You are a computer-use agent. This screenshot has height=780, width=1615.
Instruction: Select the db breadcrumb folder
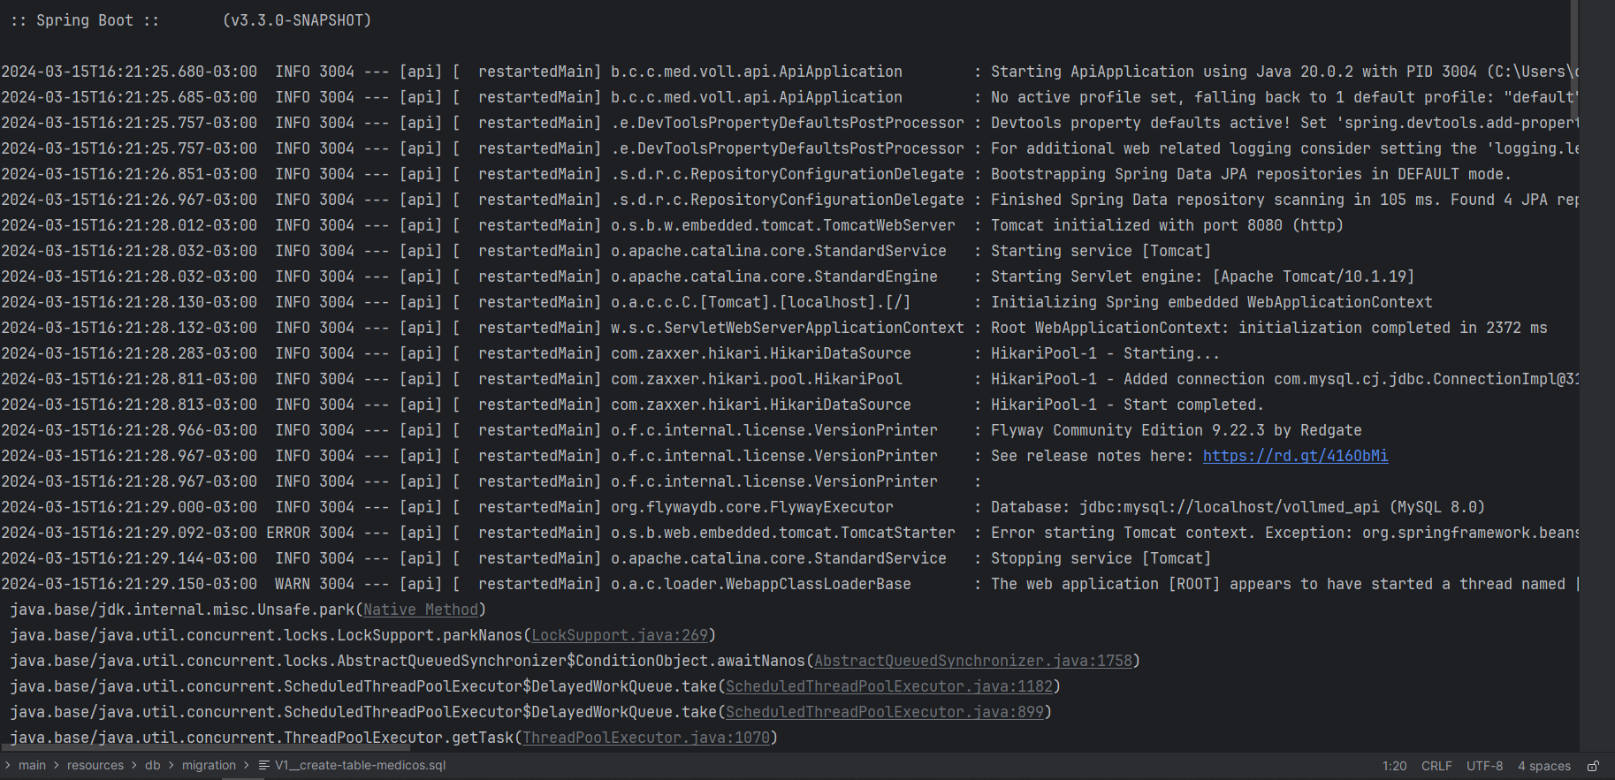[153, 766]
